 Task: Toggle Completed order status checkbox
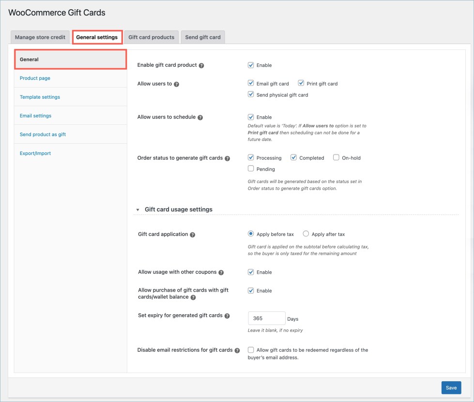[x=293, y=157]
